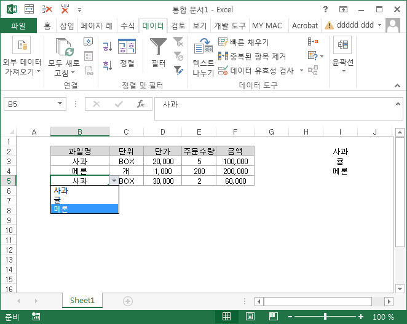Open the Outline (윤곽선) menu
The height and width of the screenshot is (324, 407).
coord(343,55)
